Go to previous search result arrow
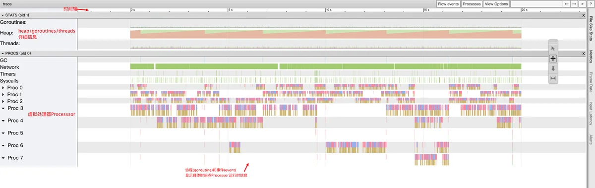Image resolution: width=595 pixels, height=188 pixels. pos(567,4)
